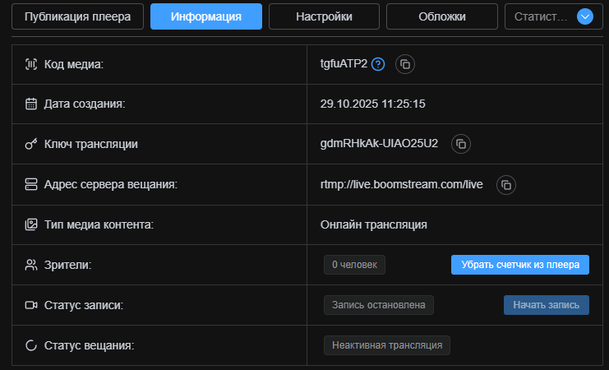Click the stream key text gdmRHkAk-UIAO25U2

pyautogui.click(x=379, y=144)
